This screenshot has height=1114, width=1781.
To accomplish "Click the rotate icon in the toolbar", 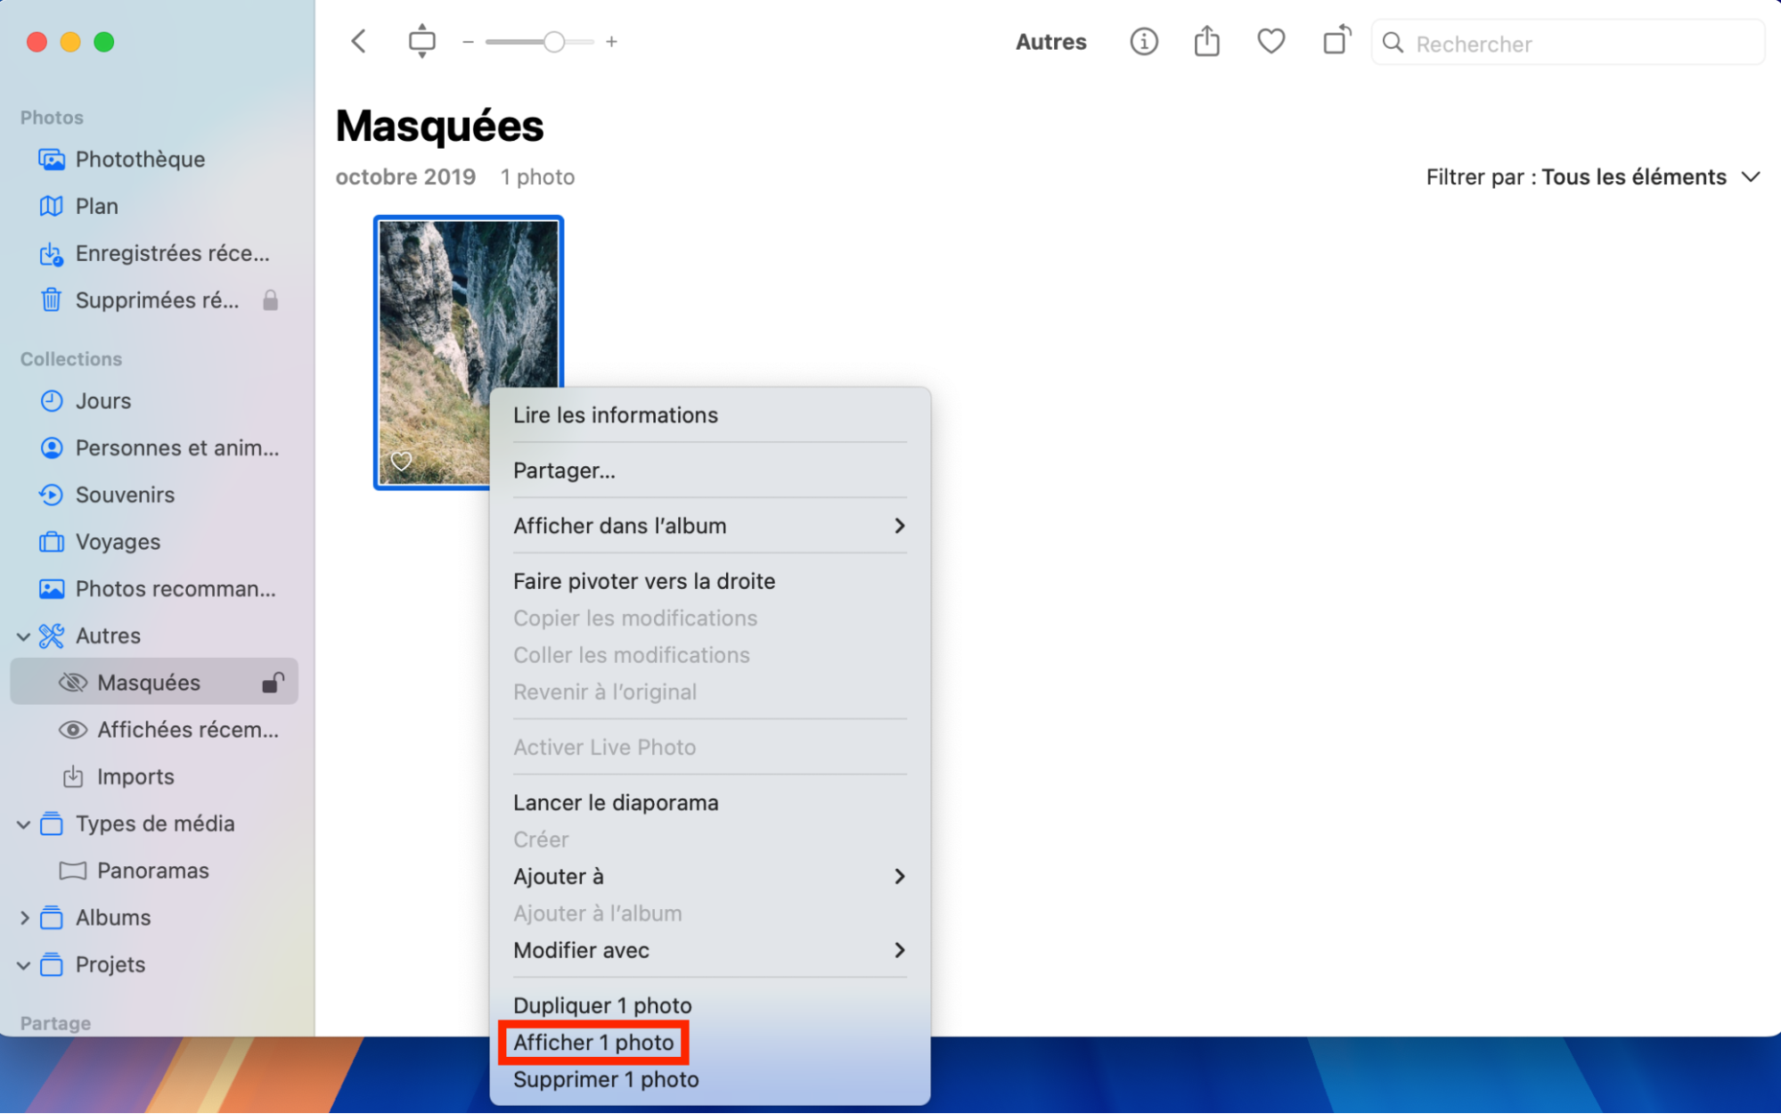I will [1335, 41].
